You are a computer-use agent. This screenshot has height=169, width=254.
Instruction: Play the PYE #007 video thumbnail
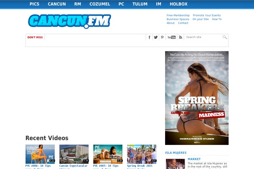tap(108, 154)
